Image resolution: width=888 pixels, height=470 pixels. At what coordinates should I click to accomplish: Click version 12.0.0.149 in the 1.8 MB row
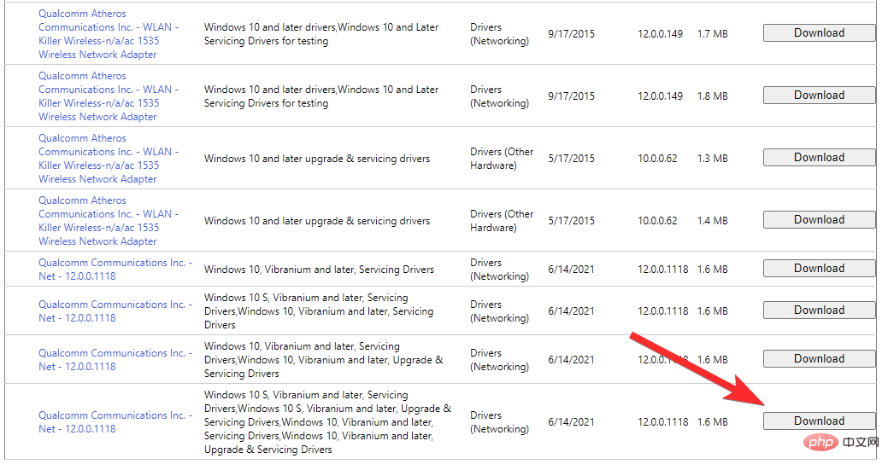tap(661, 96)
